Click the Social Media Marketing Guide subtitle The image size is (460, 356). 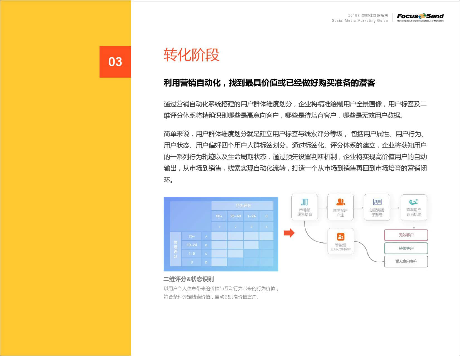(x=360, y=20)
